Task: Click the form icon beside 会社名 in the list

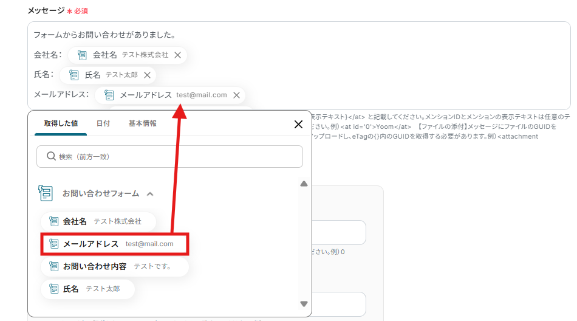Action: [54, 221]
